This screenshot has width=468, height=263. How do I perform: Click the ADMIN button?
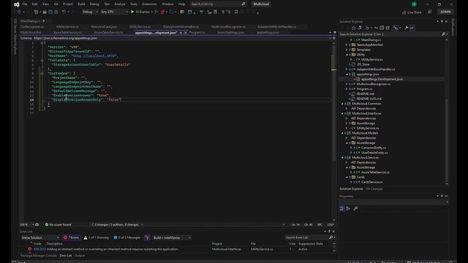[445, 12]
